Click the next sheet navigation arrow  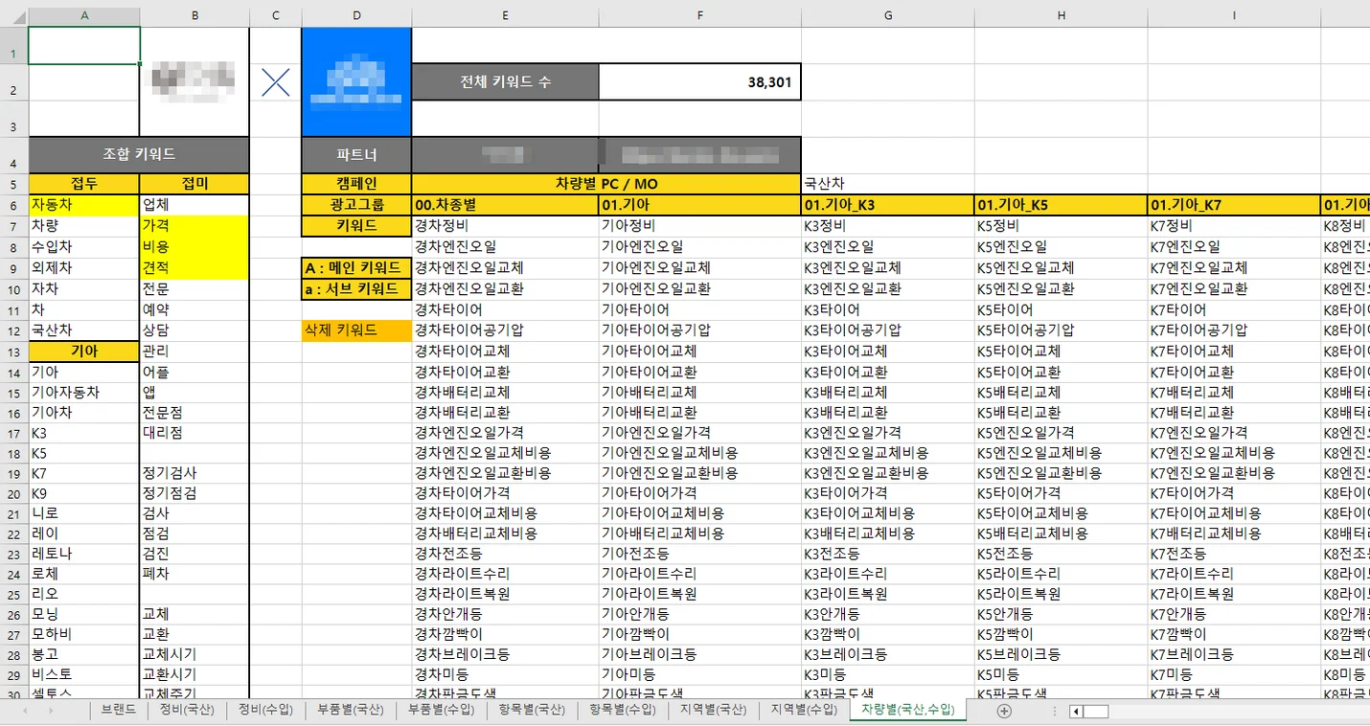click(x=51, y=711)
